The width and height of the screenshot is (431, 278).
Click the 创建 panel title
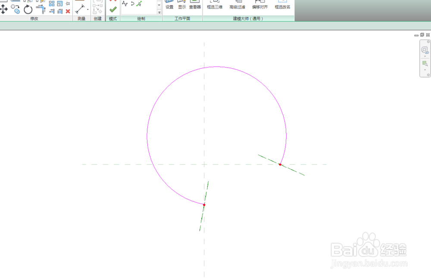tap(97, 19)
